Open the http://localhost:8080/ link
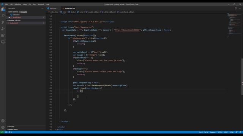Viewport: 243px width, 136px height. coord(127,30)
